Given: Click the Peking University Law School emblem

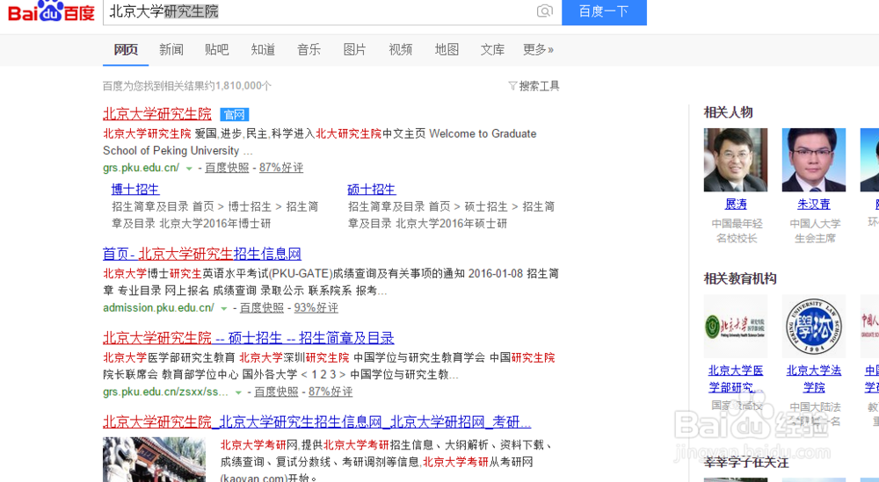Looking at the screenshot, I should click(814, 326).
